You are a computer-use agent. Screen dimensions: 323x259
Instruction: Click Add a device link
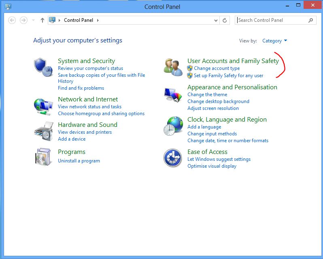[72, 139]
